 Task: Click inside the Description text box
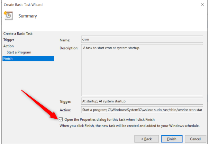click(x=142, y=70)
